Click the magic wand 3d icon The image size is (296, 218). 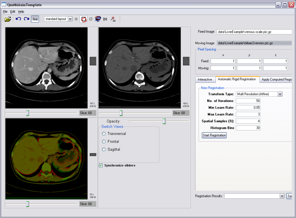113,19
